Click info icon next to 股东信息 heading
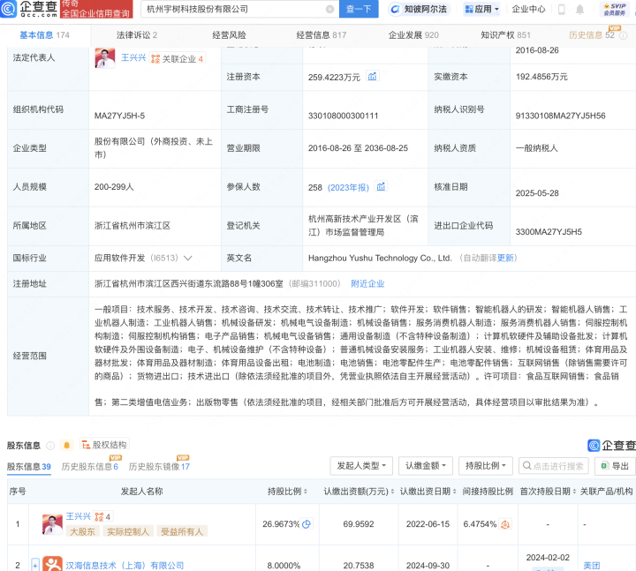Viewport: 636px width, 571px height. (50, 446)
